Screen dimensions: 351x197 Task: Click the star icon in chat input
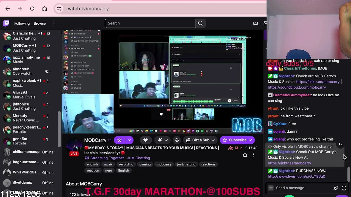271,188
